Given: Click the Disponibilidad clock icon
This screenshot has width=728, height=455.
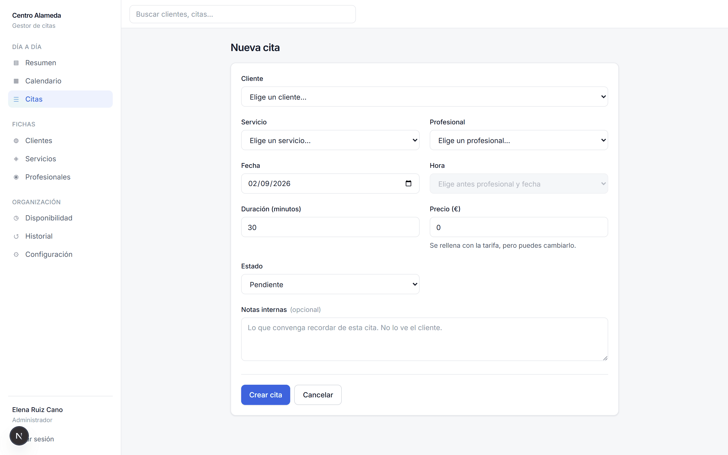Looking at the screenshot, I should click(16, 218).
